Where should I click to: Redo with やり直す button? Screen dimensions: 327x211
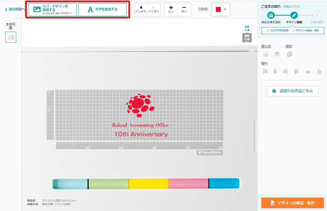[154, 9]
